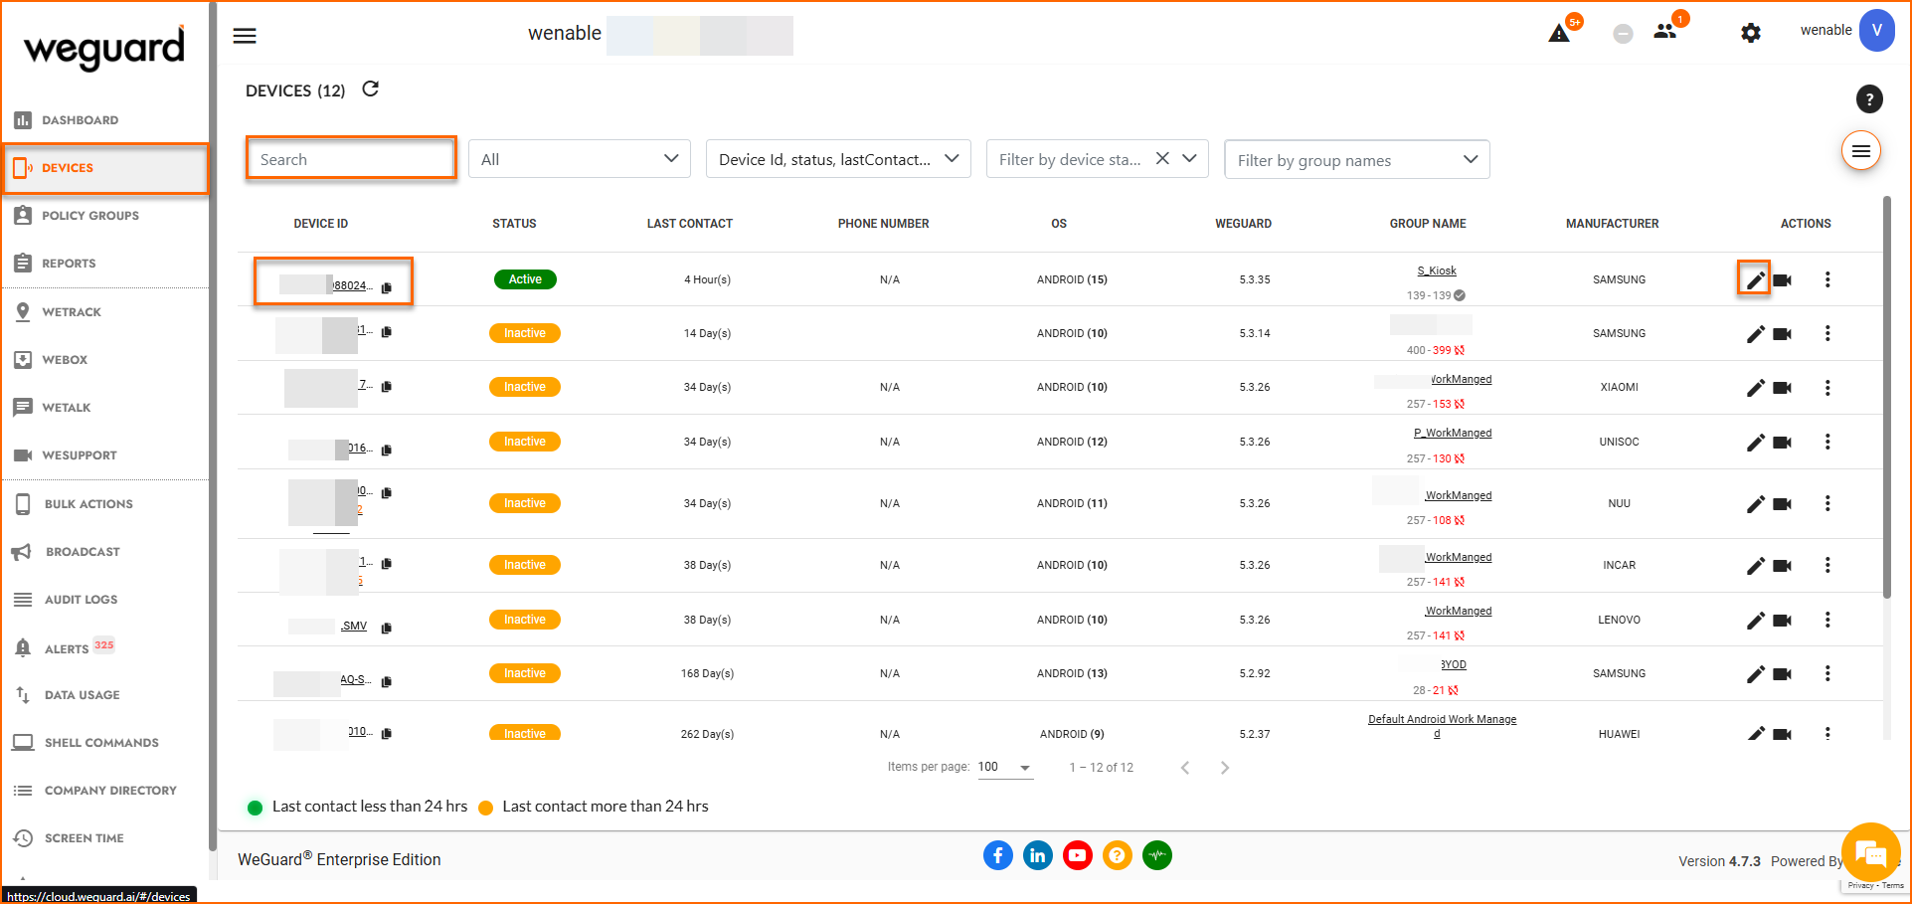Screen dimensions: 1912x904
Task: Open Filter by group names dropdown
Action: (1357, 160)
